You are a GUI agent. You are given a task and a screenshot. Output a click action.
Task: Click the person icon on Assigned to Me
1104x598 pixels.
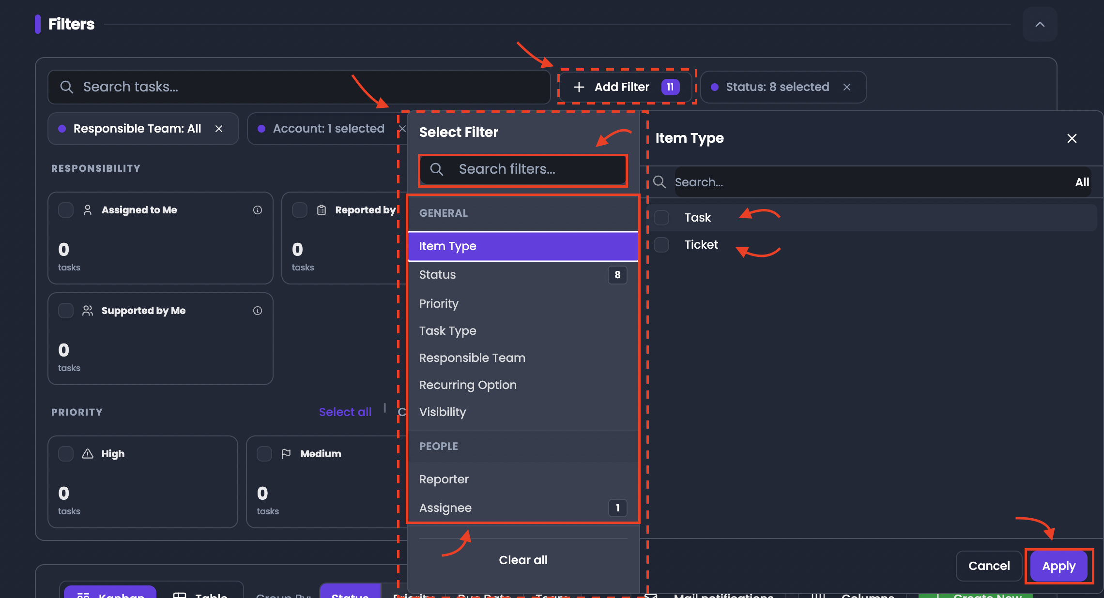[88, 210]
